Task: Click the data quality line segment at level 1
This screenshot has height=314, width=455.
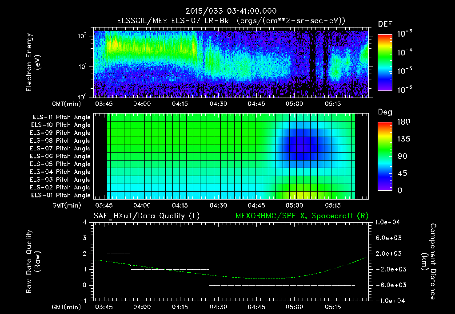Action: coord(170,270)
